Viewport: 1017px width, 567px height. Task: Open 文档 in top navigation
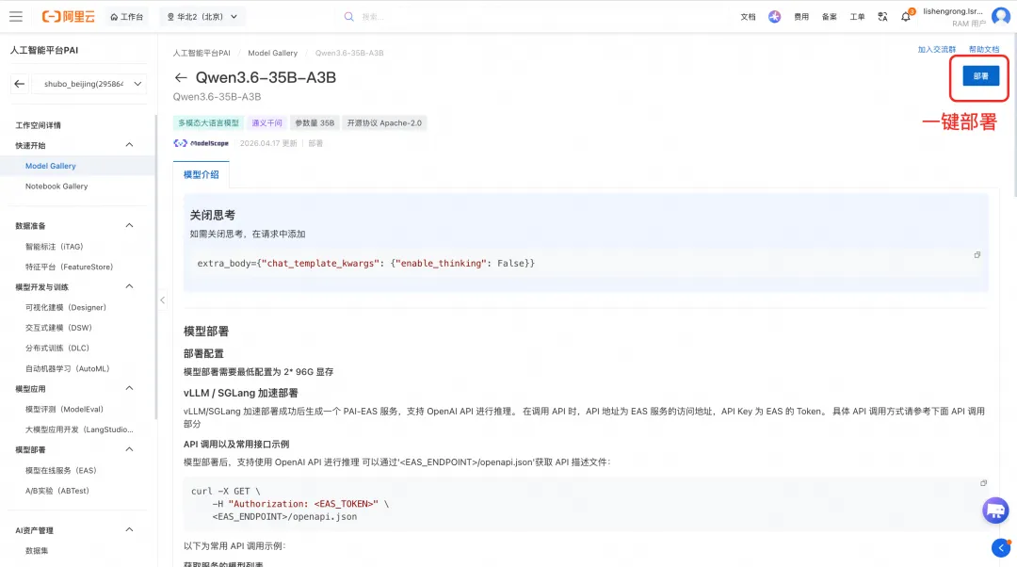coord(748,17)
